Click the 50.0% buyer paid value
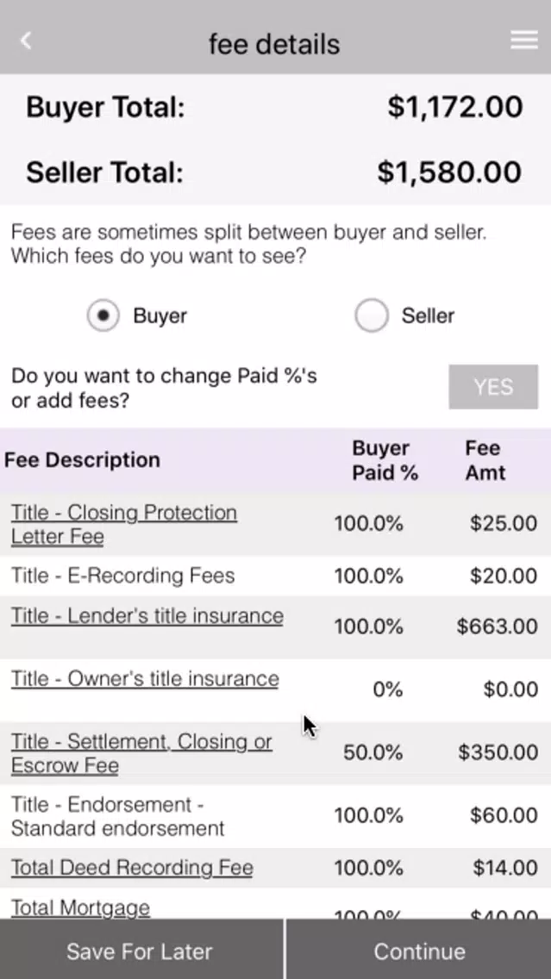The image size is (551, 979). coord(373,753)
